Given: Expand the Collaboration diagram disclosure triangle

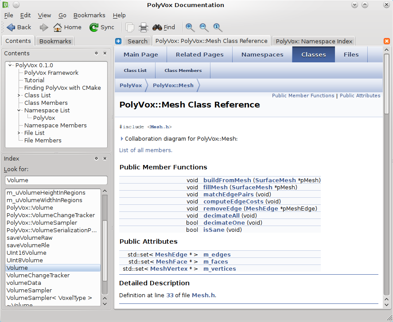Looking at the screenshot, I should click(122, 139).
